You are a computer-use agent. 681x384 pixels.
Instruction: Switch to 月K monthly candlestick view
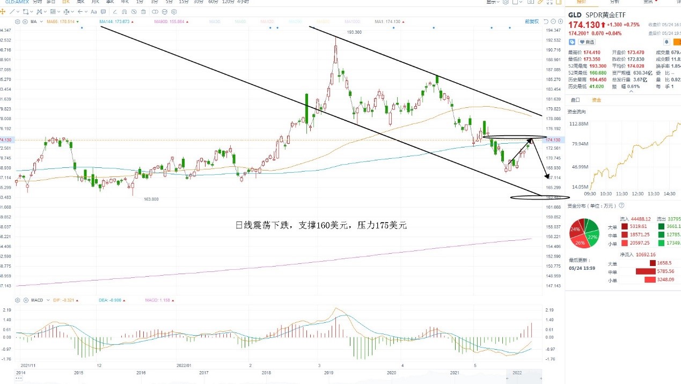(x=95, y=2)
